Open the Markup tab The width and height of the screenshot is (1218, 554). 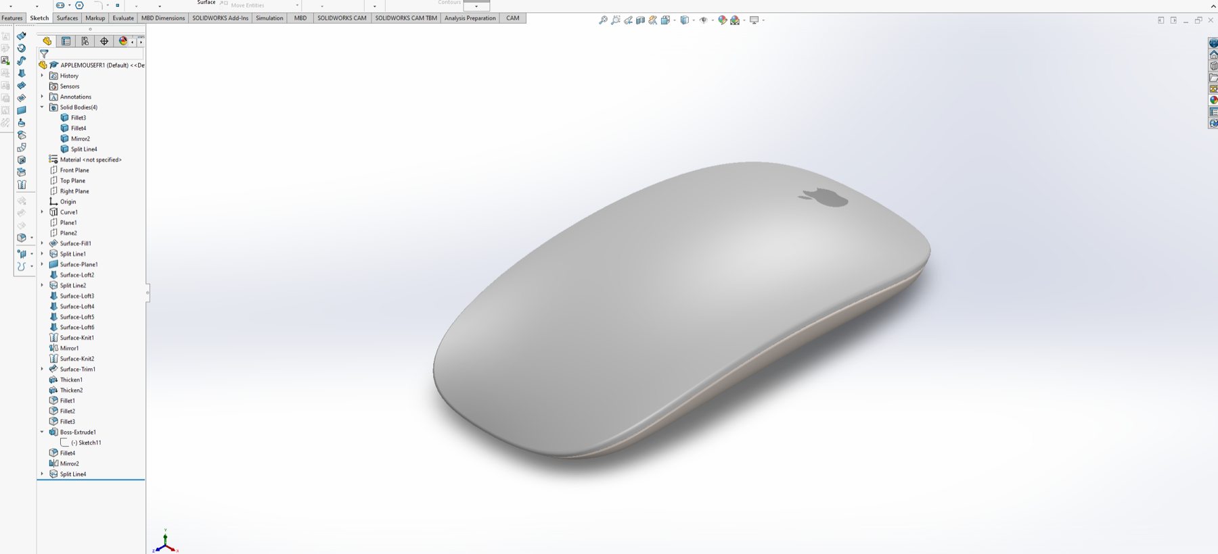[x=95, y=18]
